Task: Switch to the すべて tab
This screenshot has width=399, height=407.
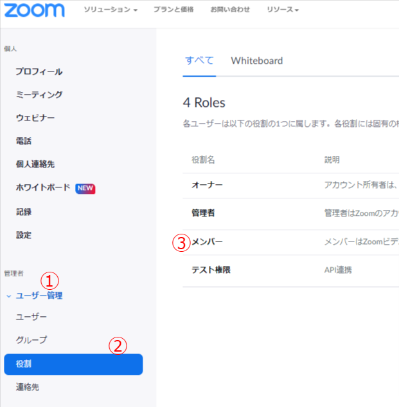Action: coord(199,61)
